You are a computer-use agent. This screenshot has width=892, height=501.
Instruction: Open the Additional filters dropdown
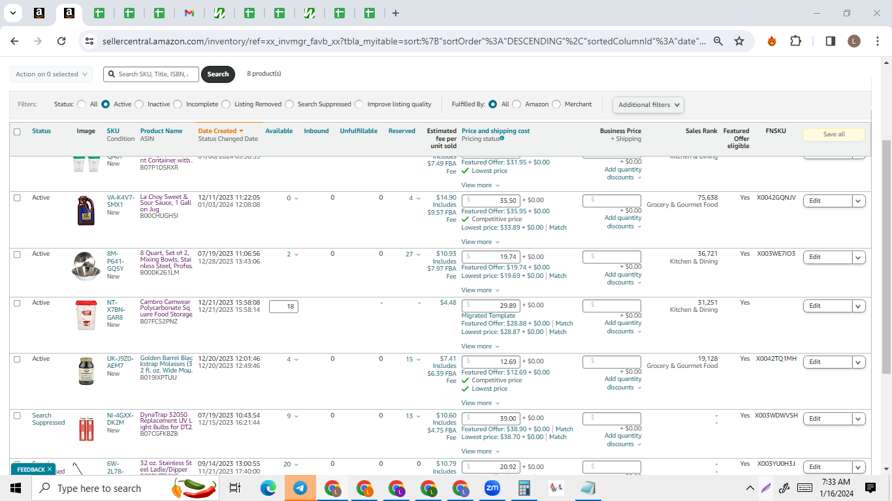click(648, 105)
